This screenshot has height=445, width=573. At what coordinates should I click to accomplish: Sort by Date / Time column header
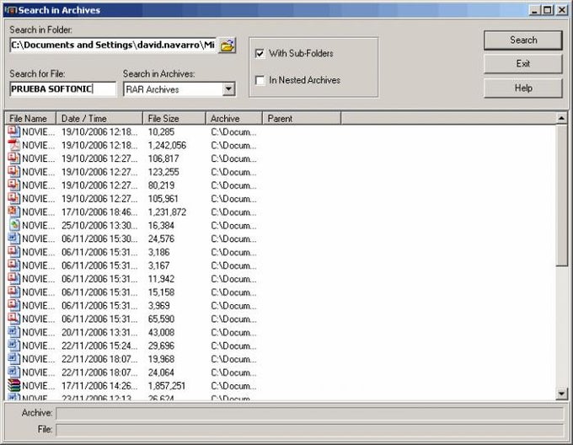coord(99,118)
